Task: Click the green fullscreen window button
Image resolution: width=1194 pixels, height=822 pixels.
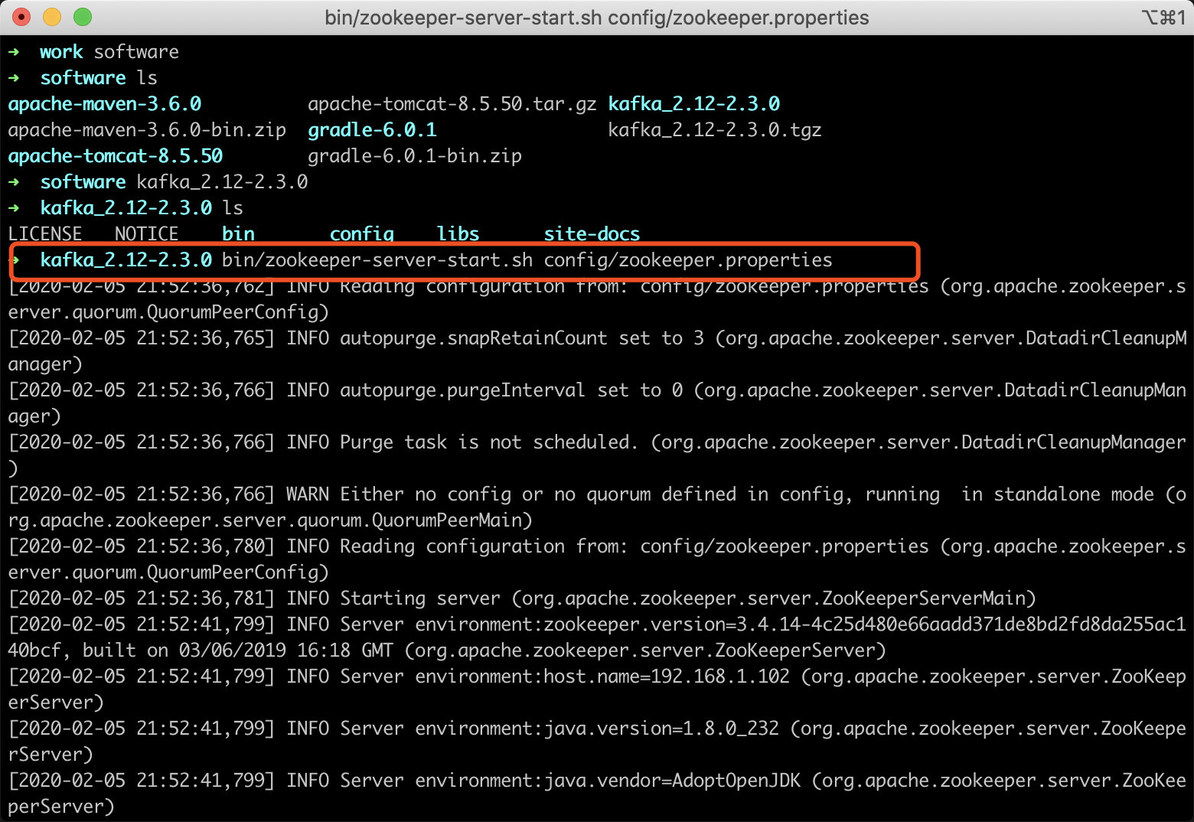Action: (83, 17)
